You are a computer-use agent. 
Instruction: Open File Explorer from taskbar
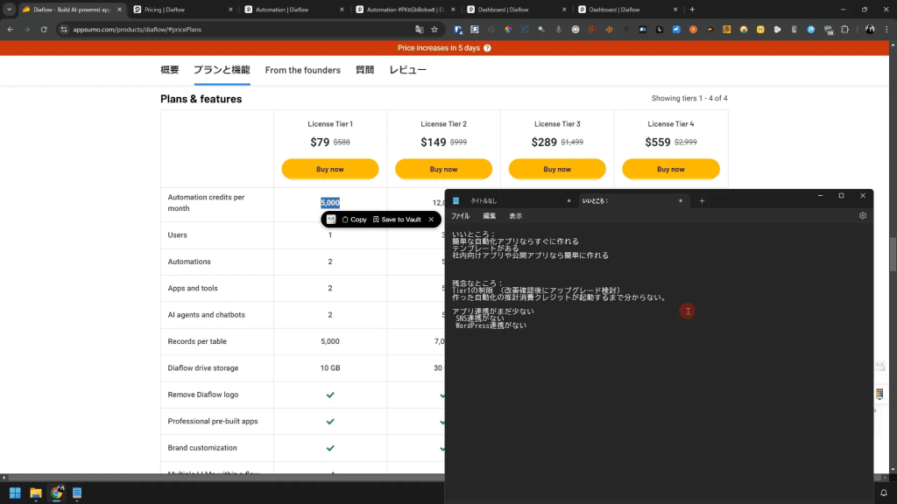pos(35,493)
